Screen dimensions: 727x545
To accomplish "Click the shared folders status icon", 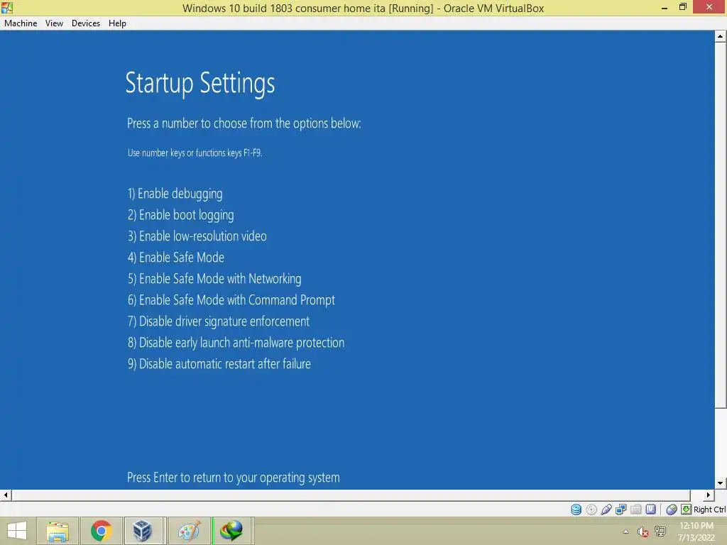I will pos(635,510).
